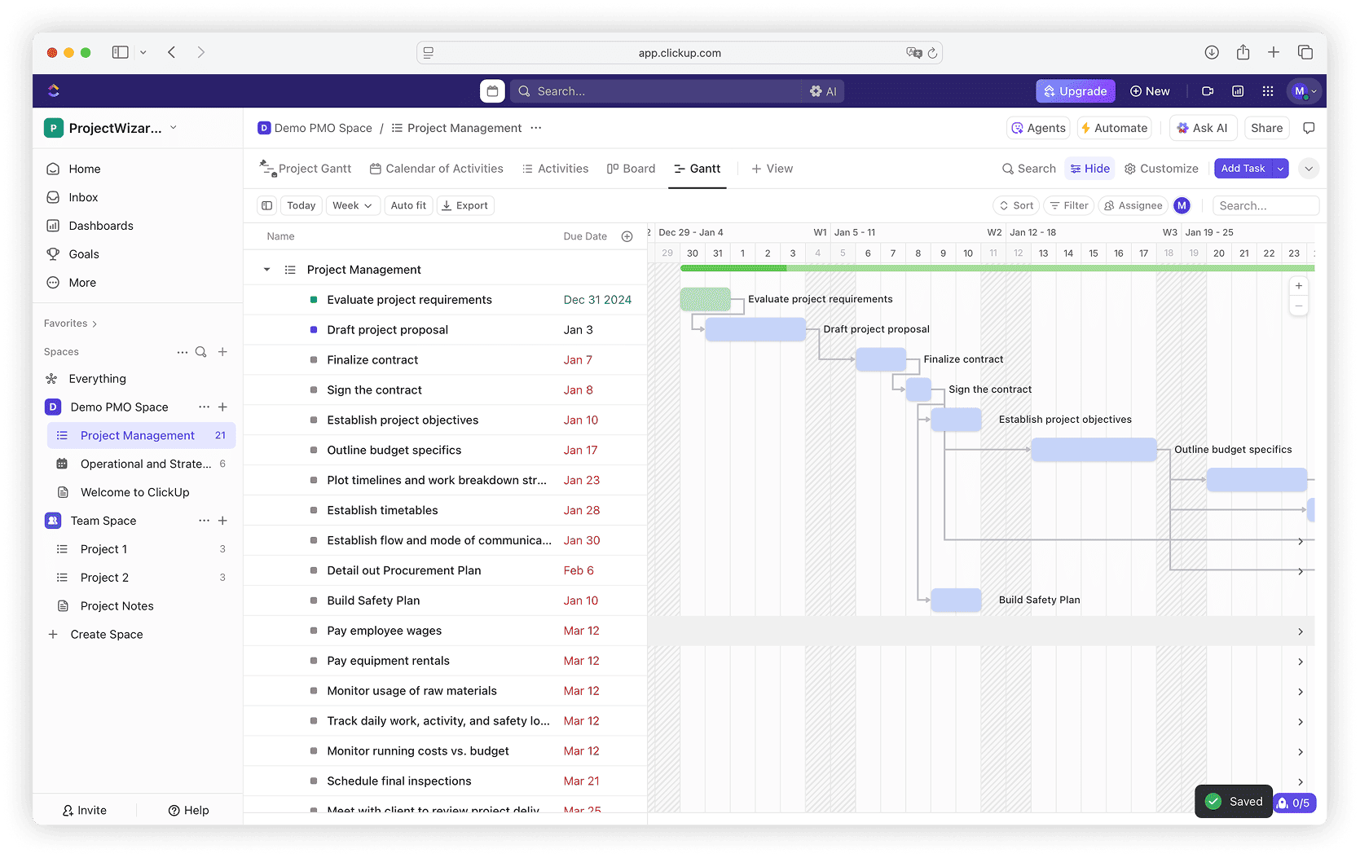
Task: Click the search icon next to Spaces
Action: 201,352
